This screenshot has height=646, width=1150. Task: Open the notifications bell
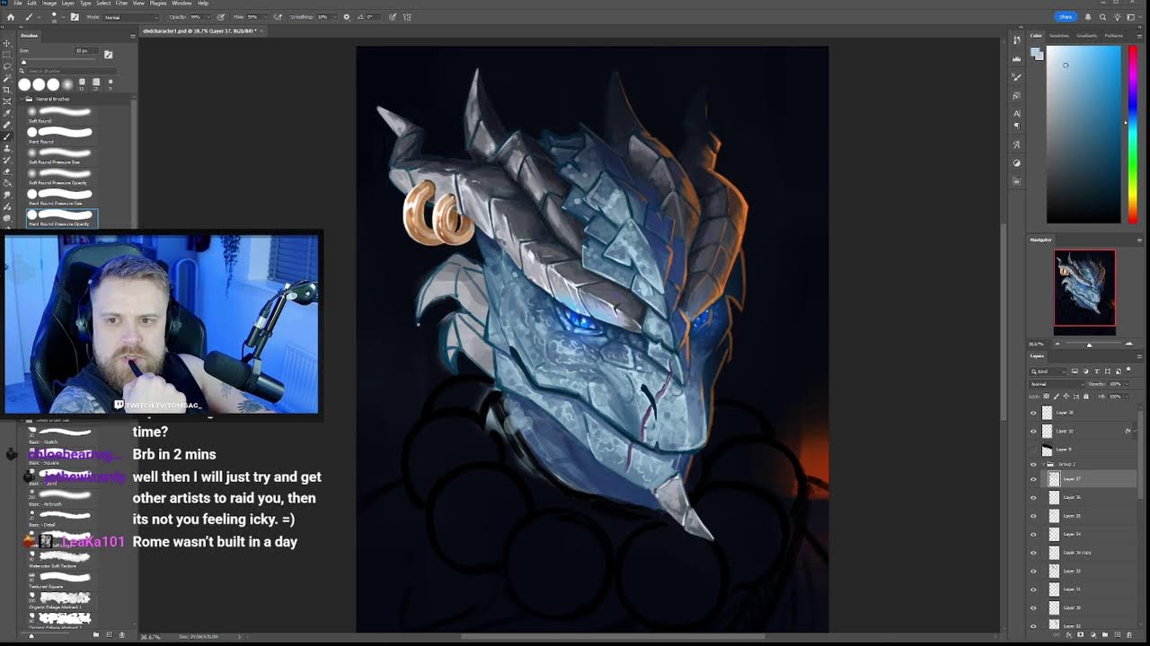pyautogui.click(x=1088, y=16)
